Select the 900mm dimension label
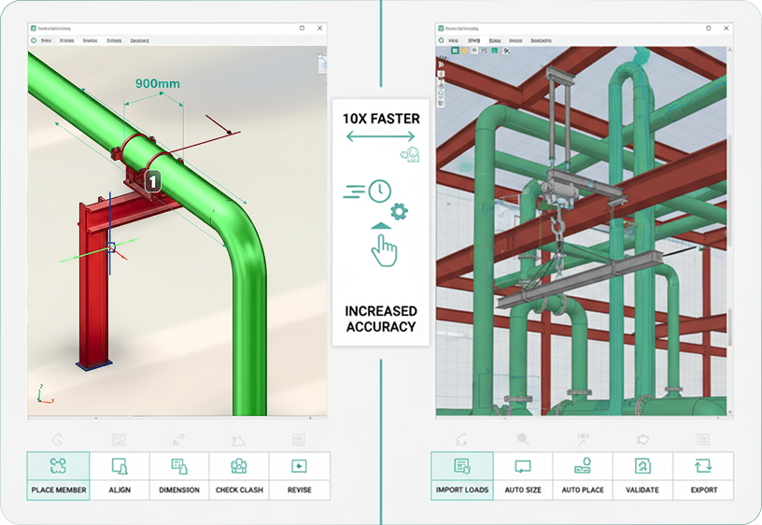This screenshot has width=762, height=525. click(x=157, y=83)
